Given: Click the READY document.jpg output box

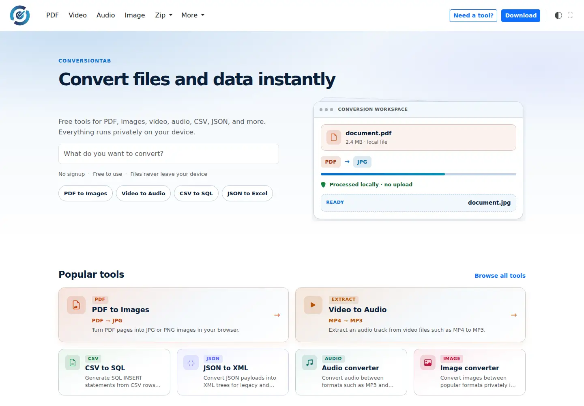Looking at the screenshot, I should [x=419, y=203].
